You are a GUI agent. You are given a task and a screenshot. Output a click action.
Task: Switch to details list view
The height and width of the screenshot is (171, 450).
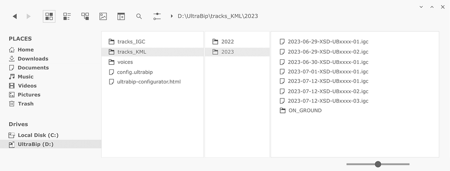(x=67, y=16)
